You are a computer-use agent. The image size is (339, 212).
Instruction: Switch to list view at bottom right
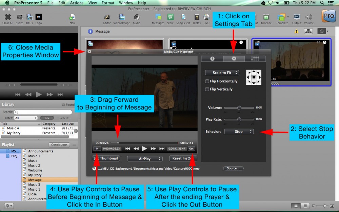[x=305, y=206]
